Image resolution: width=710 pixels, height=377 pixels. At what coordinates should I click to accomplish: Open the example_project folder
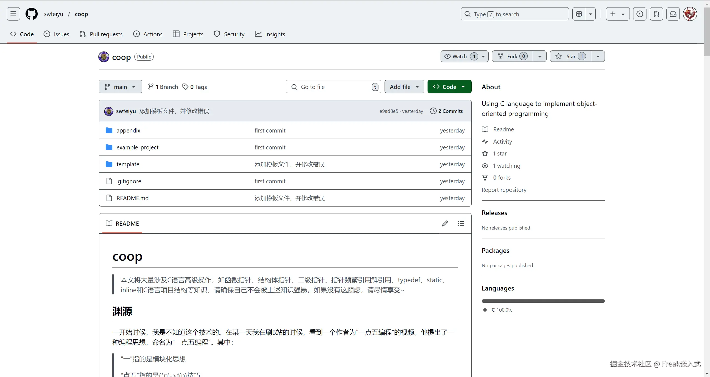point(137,147)
